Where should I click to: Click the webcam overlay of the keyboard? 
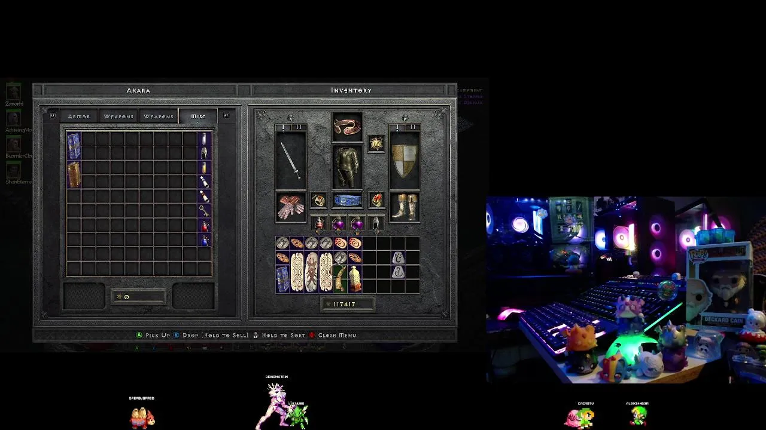click(x=626, y=290)
